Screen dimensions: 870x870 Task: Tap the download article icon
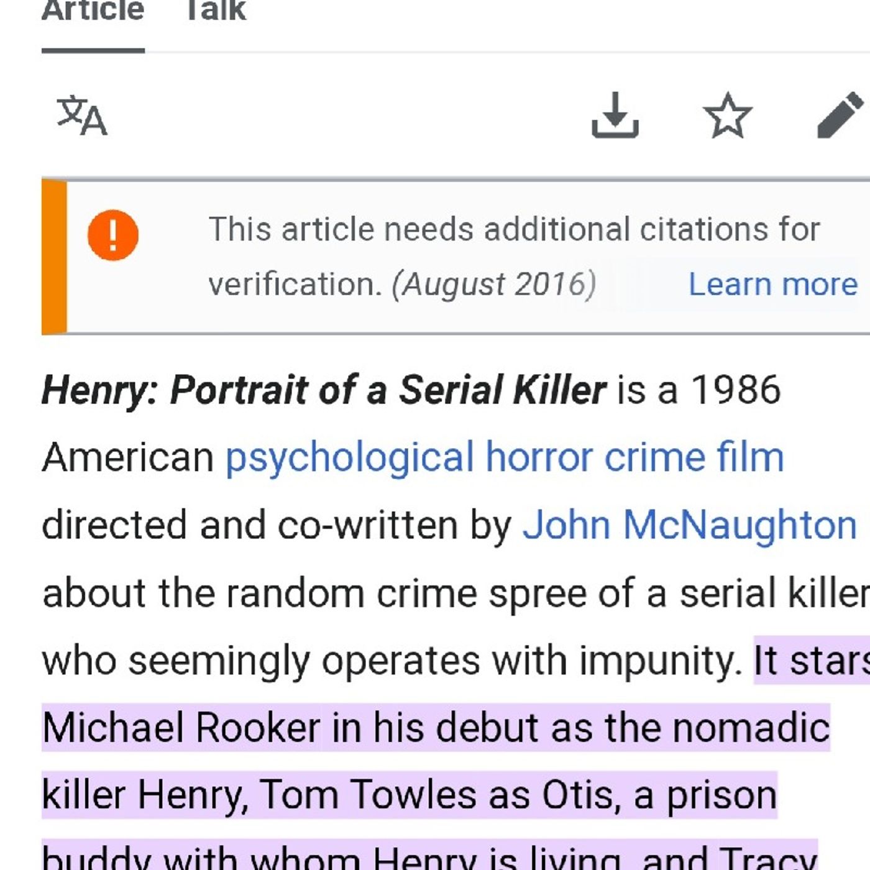[615, 115]
